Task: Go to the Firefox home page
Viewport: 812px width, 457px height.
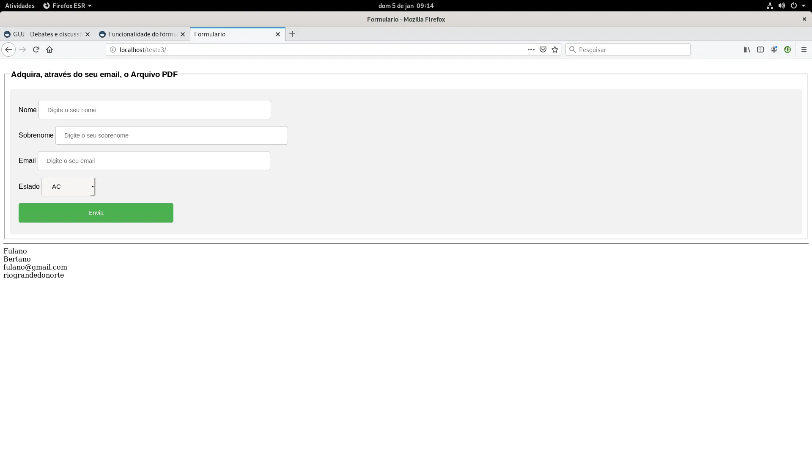Action: coord(49,50)
